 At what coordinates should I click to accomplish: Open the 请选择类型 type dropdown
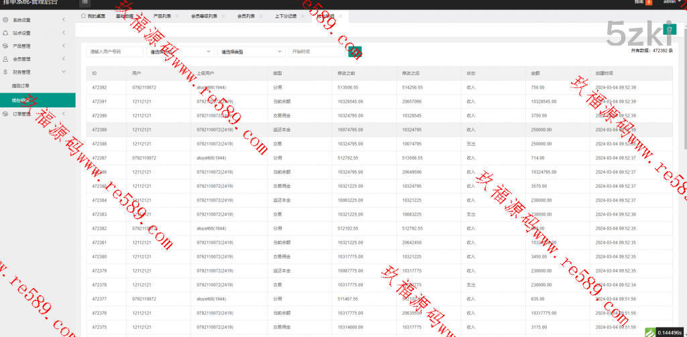coord(252,52)
